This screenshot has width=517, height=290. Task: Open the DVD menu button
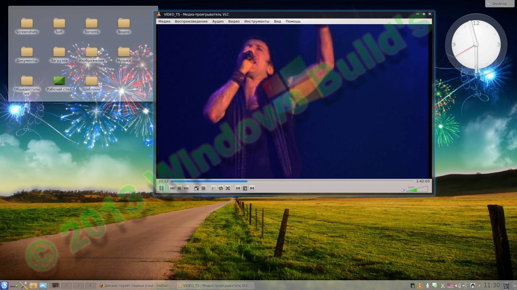point(245,188)
